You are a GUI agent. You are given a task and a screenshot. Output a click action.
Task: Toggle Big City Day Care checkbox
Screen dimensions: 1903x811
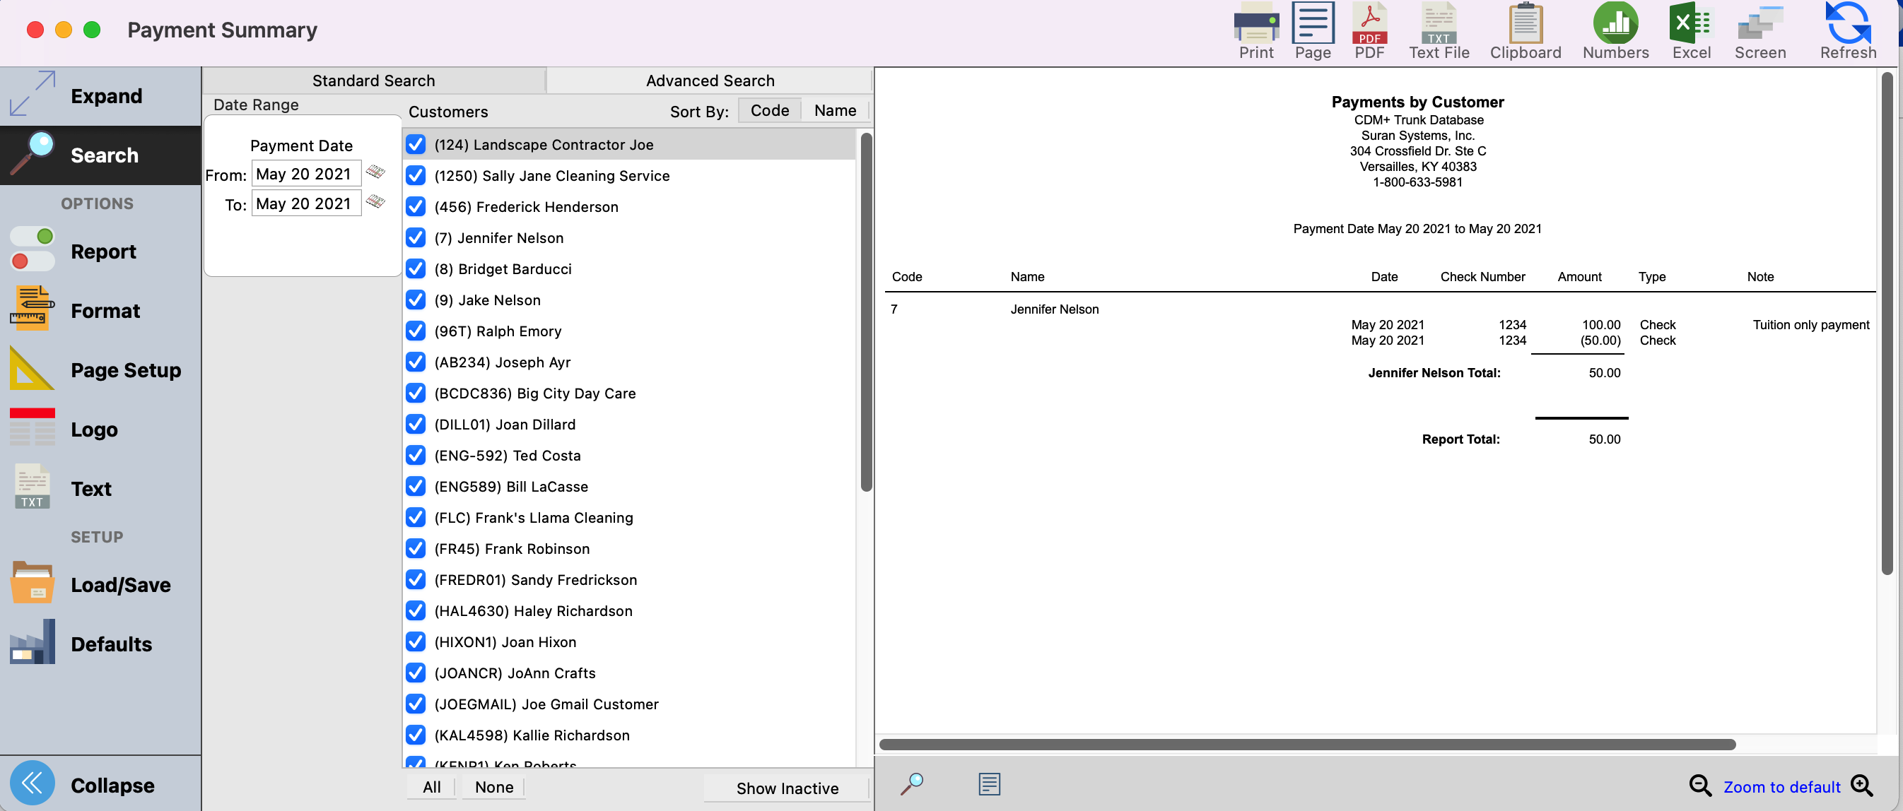tap(416, 393)
